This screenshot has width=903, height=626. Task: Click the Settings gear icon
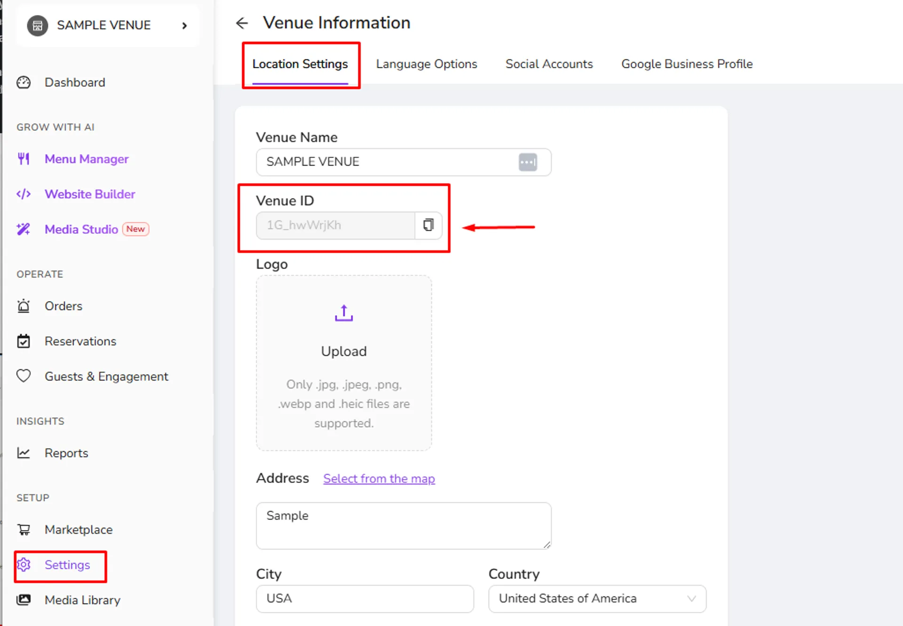coord(24,564)
